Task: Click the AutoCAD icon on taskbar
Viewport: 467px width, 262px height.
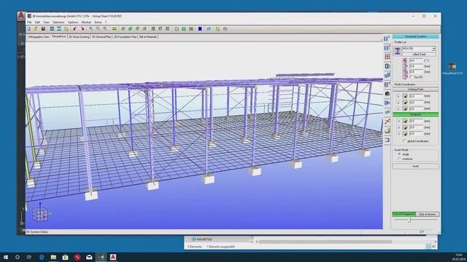Action: click(x=113, y=257)
